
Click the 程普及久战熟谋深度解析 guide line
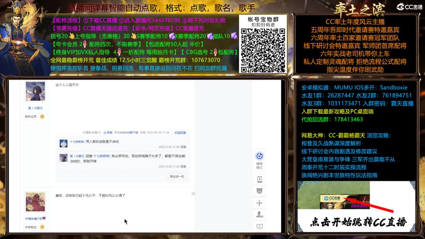coord(331,143)
